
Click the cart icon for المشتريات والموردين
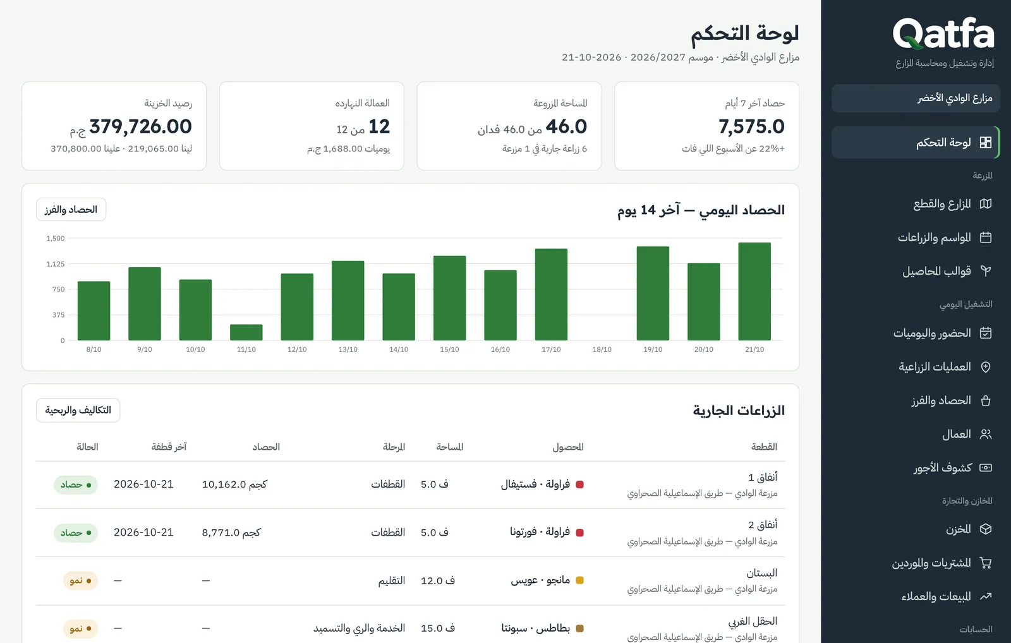985,563
